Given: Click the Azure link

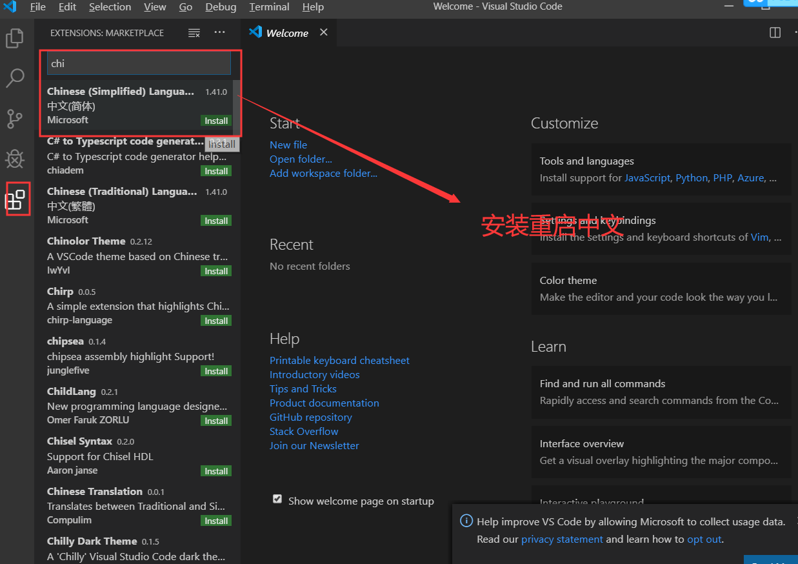Looking at the screenshot, I should (751, 178).
